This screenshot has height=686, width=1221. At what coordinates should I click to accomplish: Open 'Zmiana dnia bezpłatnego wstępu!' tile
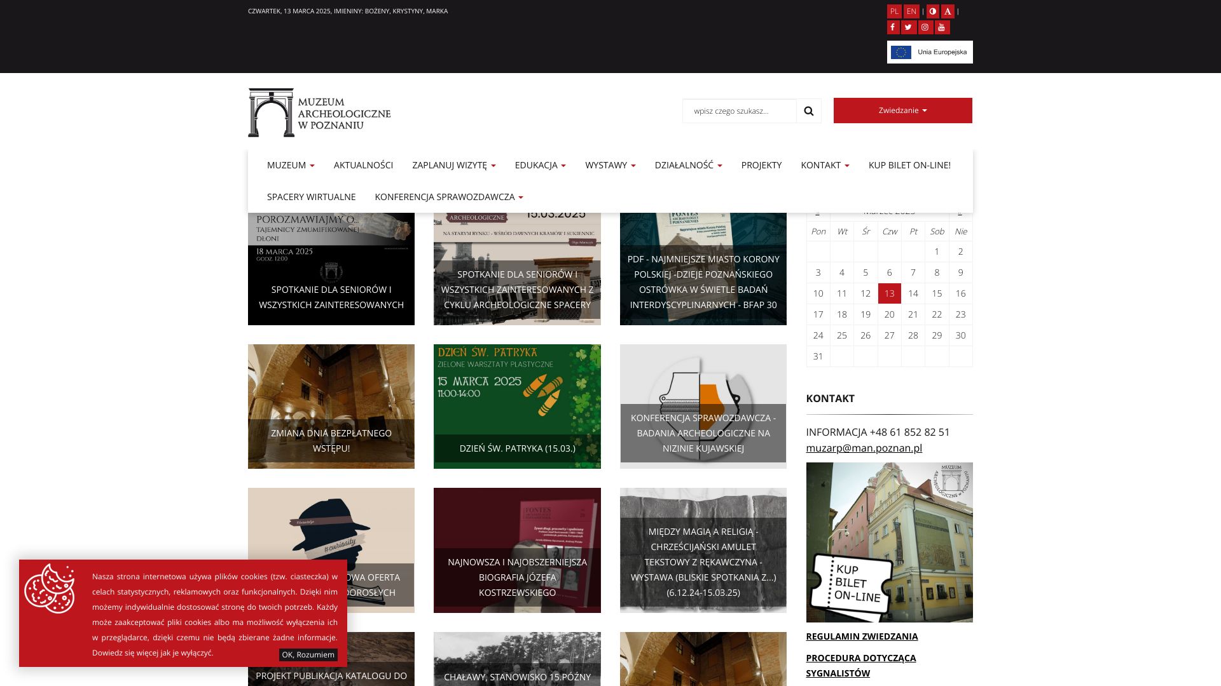[x=331, y=407]
